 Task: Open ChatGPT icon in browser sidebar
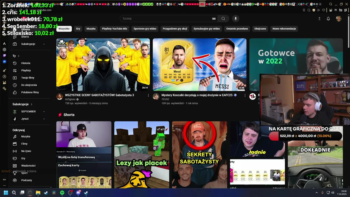(4, 50)
